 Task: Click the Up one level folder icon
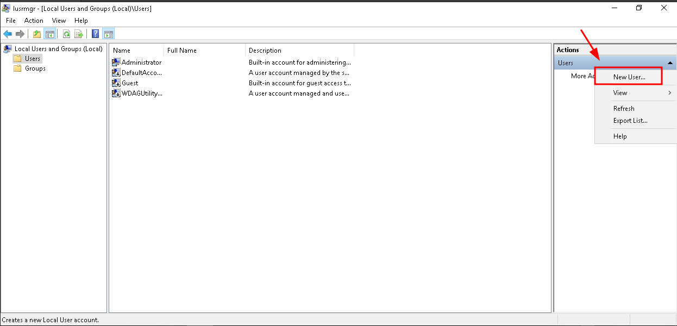pos(37,34)
